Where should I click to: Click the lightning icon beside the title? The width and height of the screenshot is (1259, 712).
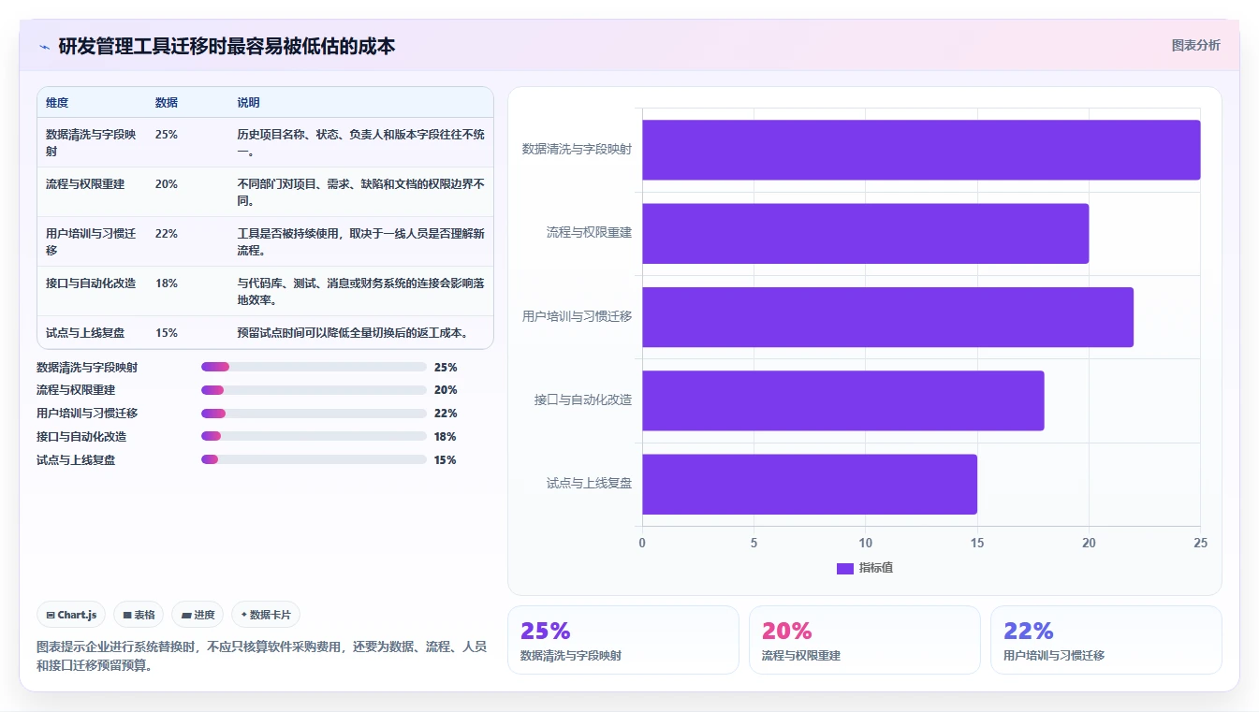click(44, 46)
